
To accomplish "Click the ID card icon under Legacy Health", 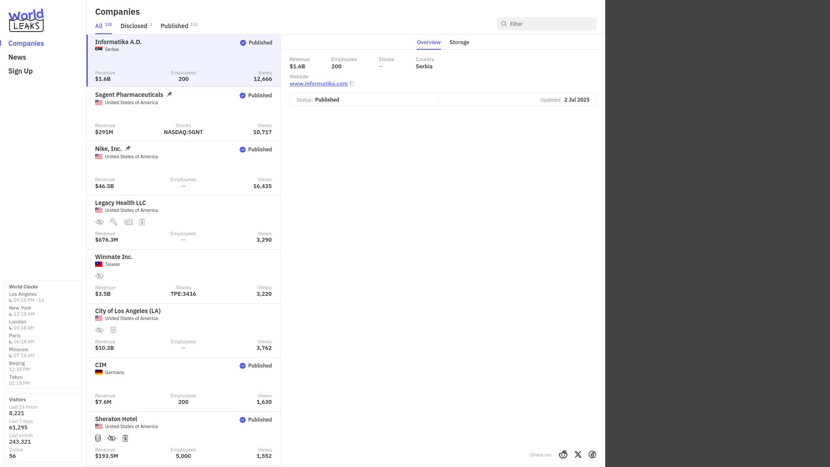I will click(x=128, y=222).
